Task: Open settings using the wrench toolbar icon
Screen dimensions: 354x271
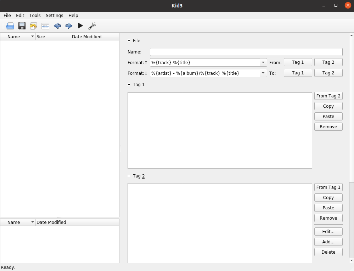Action: 92,26
